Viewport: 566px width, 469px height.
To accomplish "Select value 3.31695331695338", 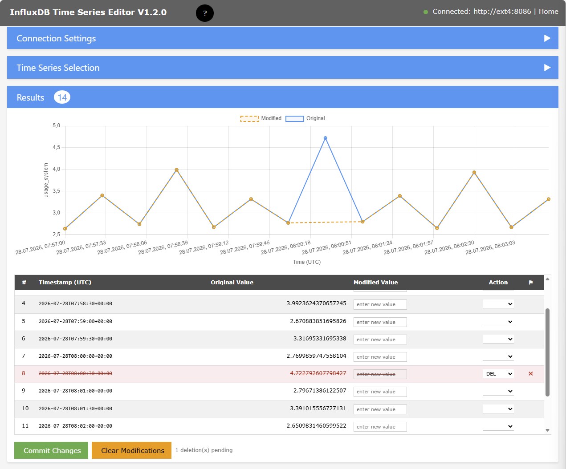I will pos(320,338).
